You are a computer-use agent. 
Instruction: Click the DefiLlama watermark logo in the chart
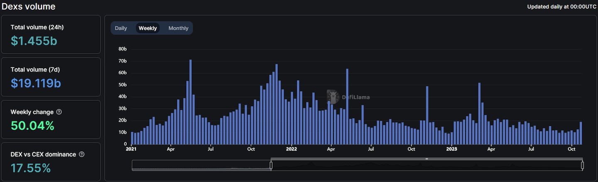point(332,97)
